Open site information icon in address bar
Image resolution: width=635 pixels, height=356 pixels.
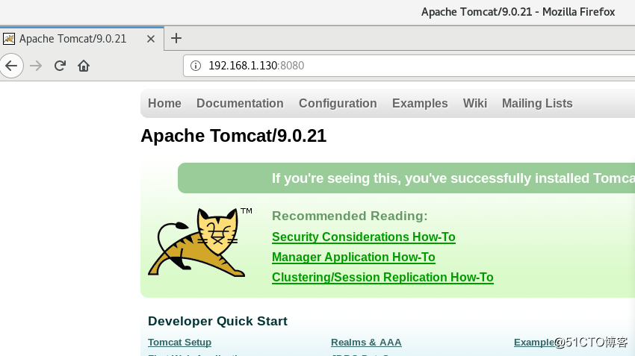pos(196,66)
